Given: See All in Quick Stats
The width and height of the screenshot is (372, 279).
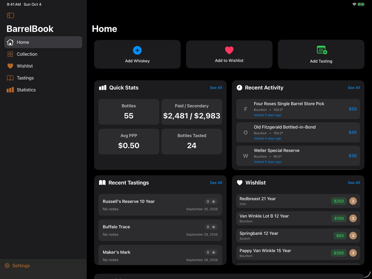Looking at the screenshot, I should tap(216, 88).
